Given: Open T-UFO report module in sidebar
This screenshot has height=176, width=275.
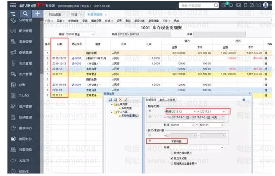Looking at the screenshot, I should 20,96.
